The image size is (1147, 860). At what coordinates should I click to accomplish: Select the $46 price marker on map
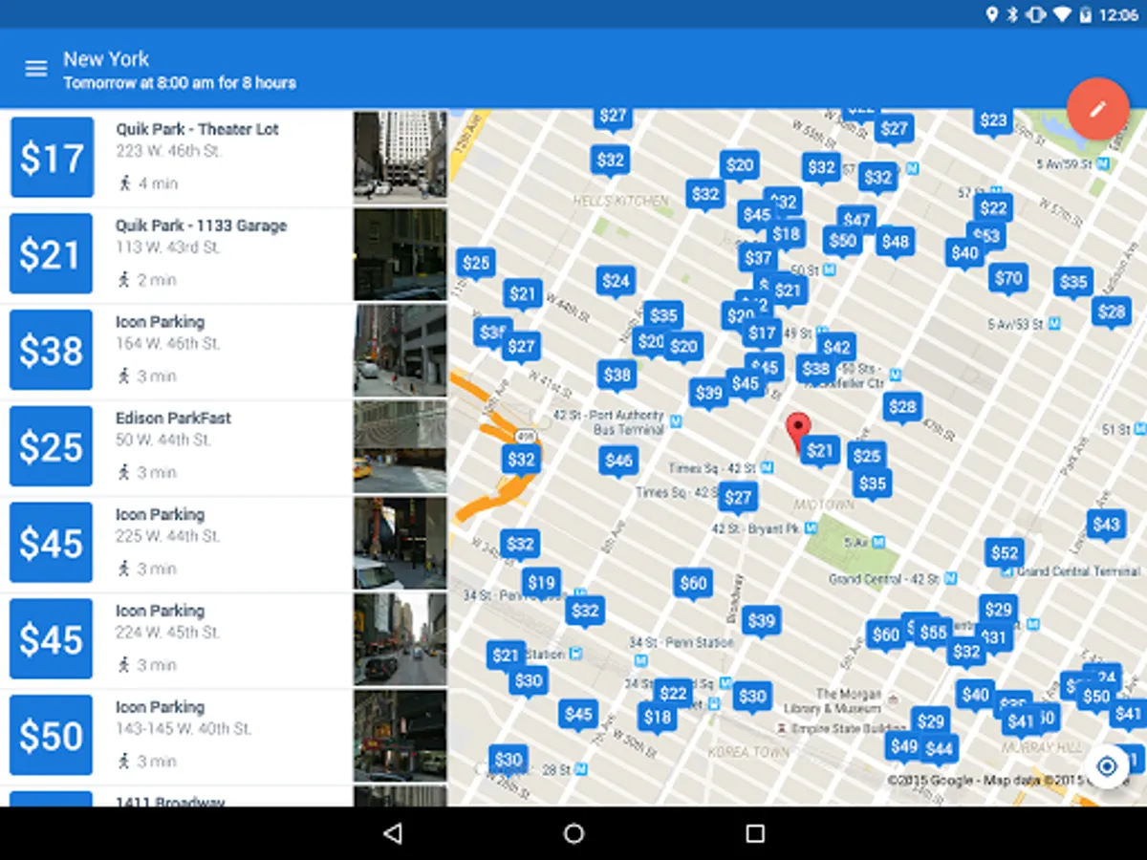pos(618,462)
